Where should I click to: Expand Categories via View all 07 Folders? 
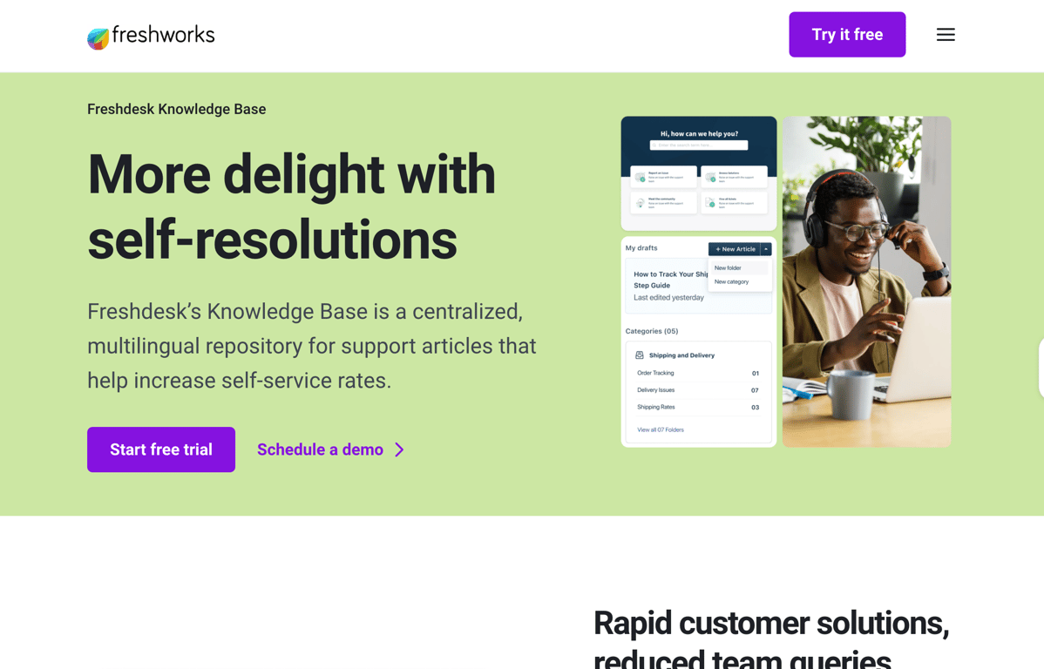(661, 429)
